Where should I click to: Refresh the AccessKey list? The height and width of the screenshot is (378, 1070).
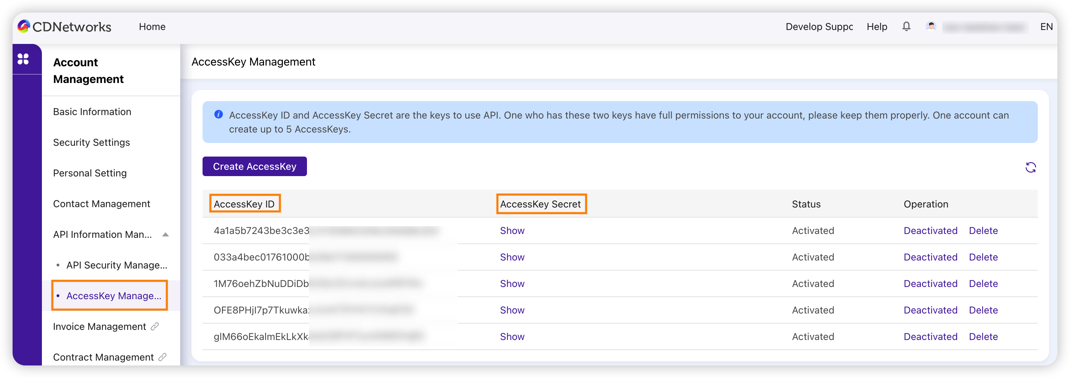(x=1031, y=167)
